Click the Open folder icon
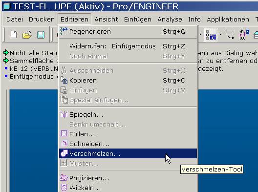The width and height of the screenshot is (258, 192). click(27, 35)
